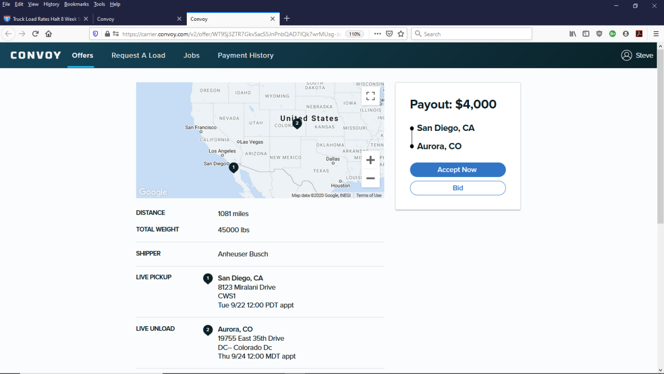Zoom in on the map

click(x=370, y=160)
